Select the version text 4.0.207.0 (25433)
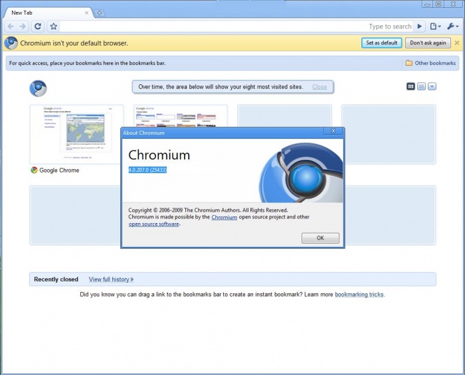 (x=147, y=170)
